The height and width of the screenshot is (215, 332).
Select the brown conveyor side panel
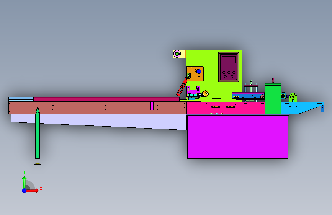pos(97,108)
